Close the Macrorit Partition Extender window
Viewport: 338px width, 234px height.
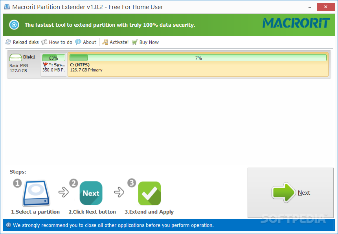(325, 7)
